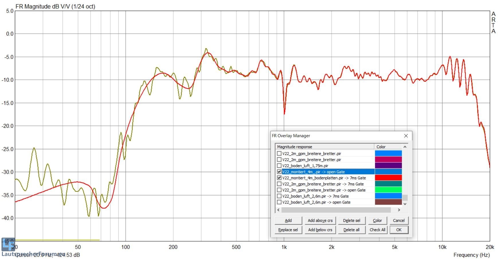Uncheck V22_montiert_4m_.pir open Gate overlay
498x259 pixels.
point(279,172)
